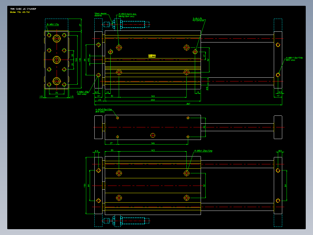Click the large center hole in side view

153,136
